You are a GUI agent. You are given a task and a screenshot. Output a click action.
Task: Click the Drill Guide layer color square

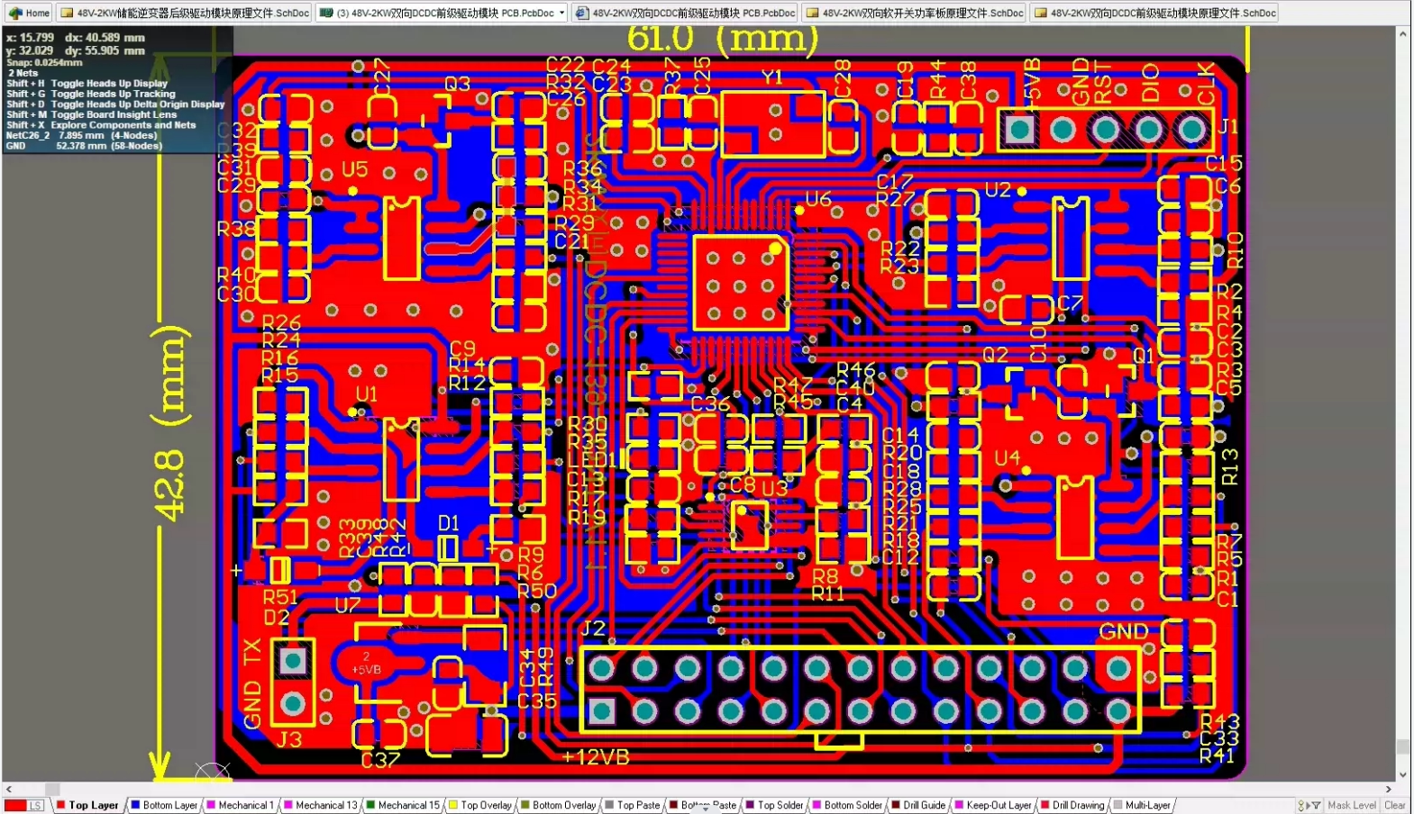coord(897,805)
